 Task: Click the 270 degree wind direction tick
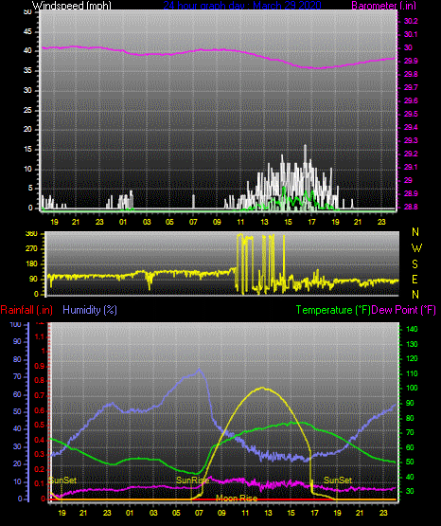(31, 249)
